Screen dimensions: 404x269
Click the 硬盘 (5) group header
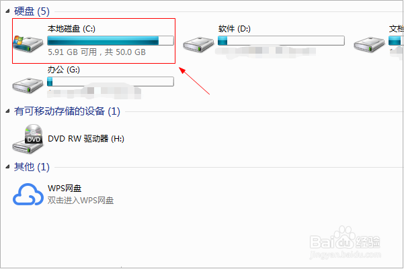tap(32, 11)
